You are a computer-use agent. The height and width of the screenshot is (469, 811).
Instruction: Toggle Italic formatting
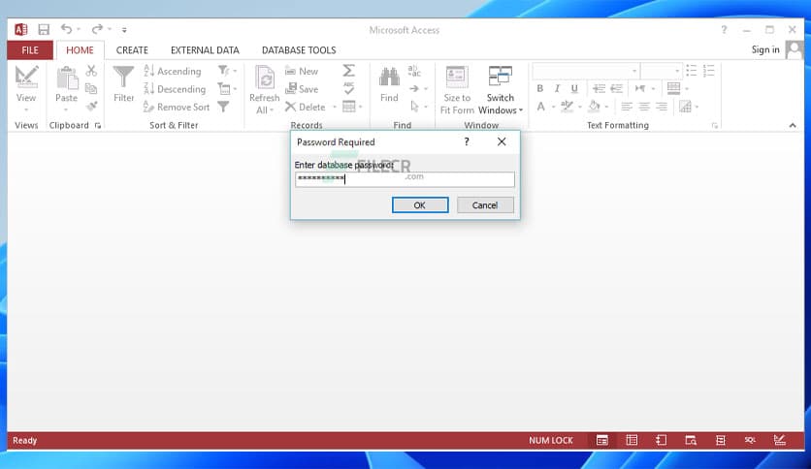(557, 88)
